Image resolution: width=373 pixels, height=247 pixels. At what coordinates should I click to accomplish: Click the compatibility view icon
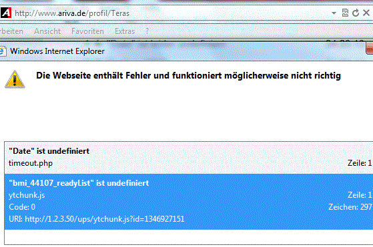tap(345, 13)
